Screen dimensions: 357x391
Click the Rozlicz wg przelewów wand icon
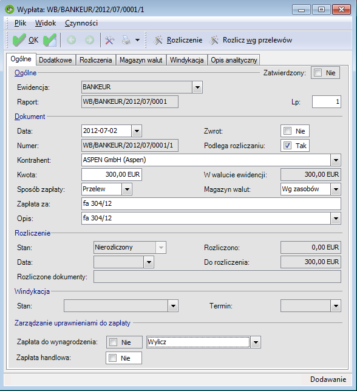(x=214, y=40)
